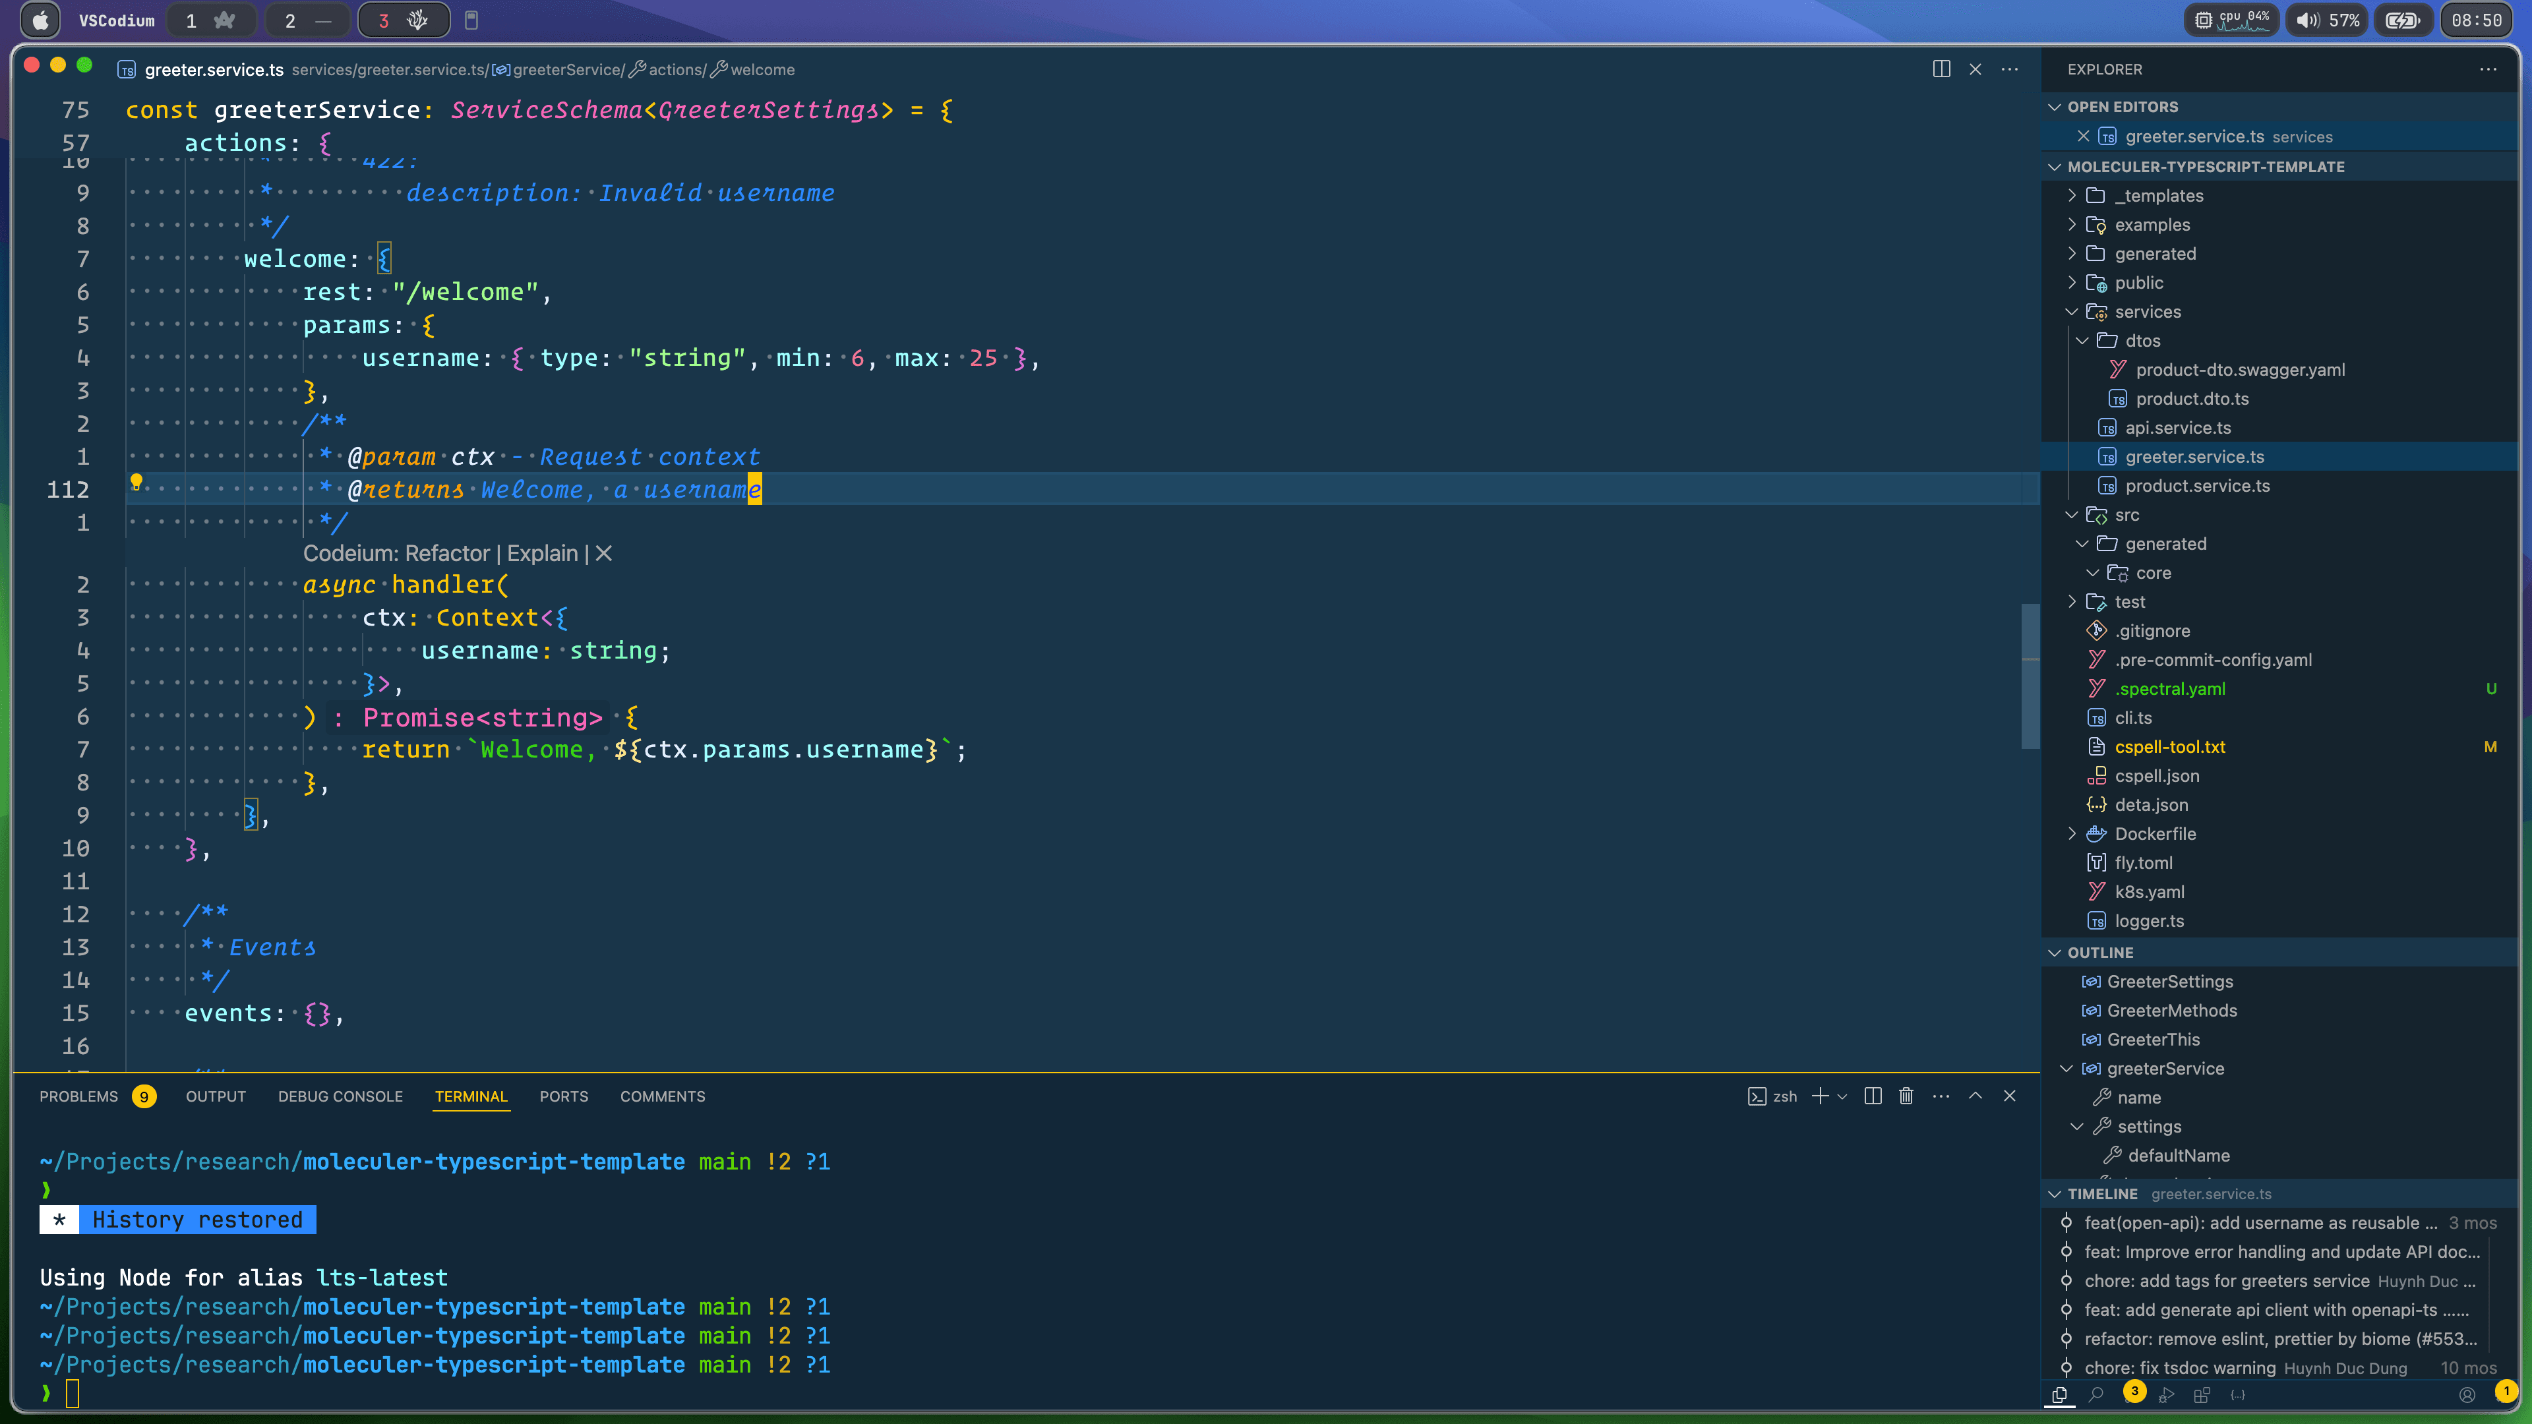Select the zsh terminal instance
This screenshot has height=1424, width=2532.
pyautogui.click(x=1772, y=1096)
